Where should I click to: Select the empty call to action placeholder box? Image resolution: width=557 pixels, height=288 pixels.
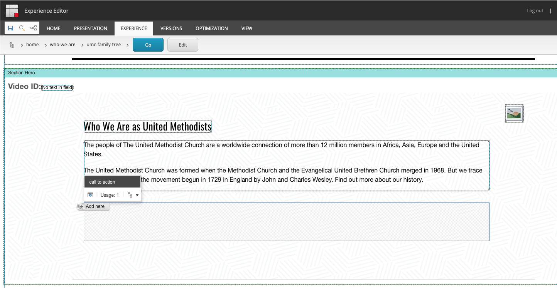(287, 222)
